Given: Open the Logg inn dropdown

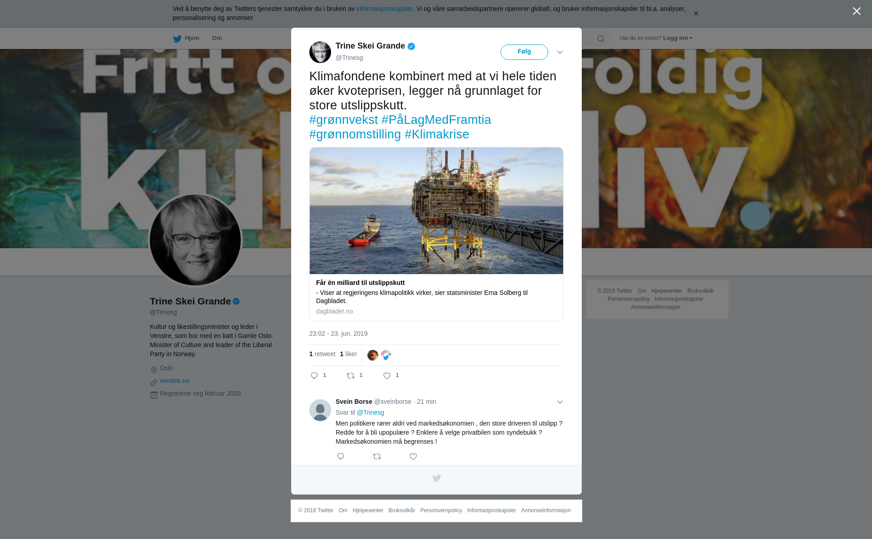Looking at the screenshot, I should pyautogui.click(x=678, y=38).
